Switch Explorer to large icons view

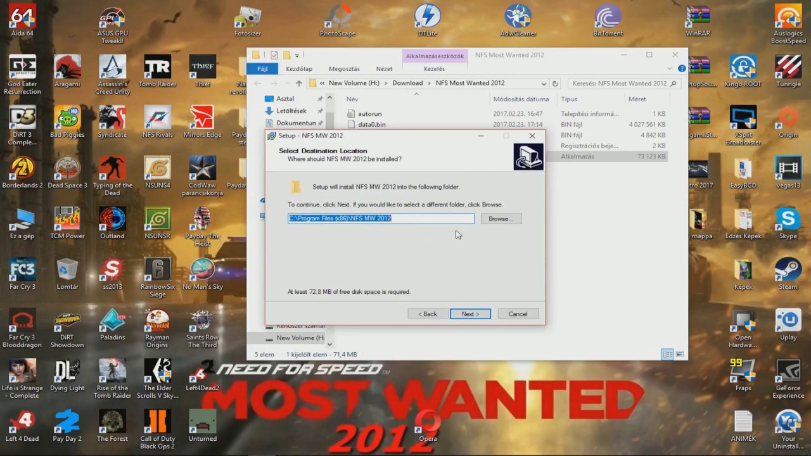click(x=680, y=355)
